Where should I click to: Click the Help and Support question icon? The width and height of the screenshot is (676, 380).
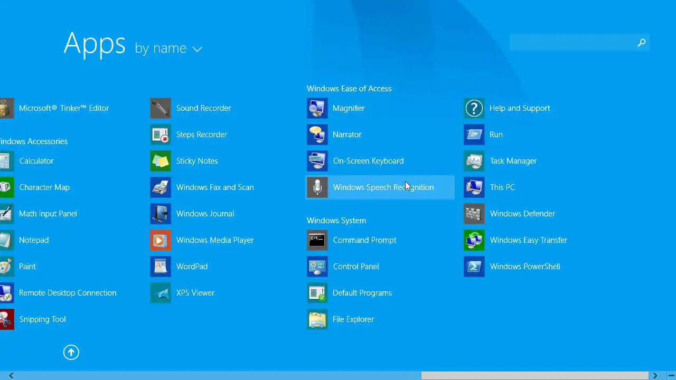point(474,108)
